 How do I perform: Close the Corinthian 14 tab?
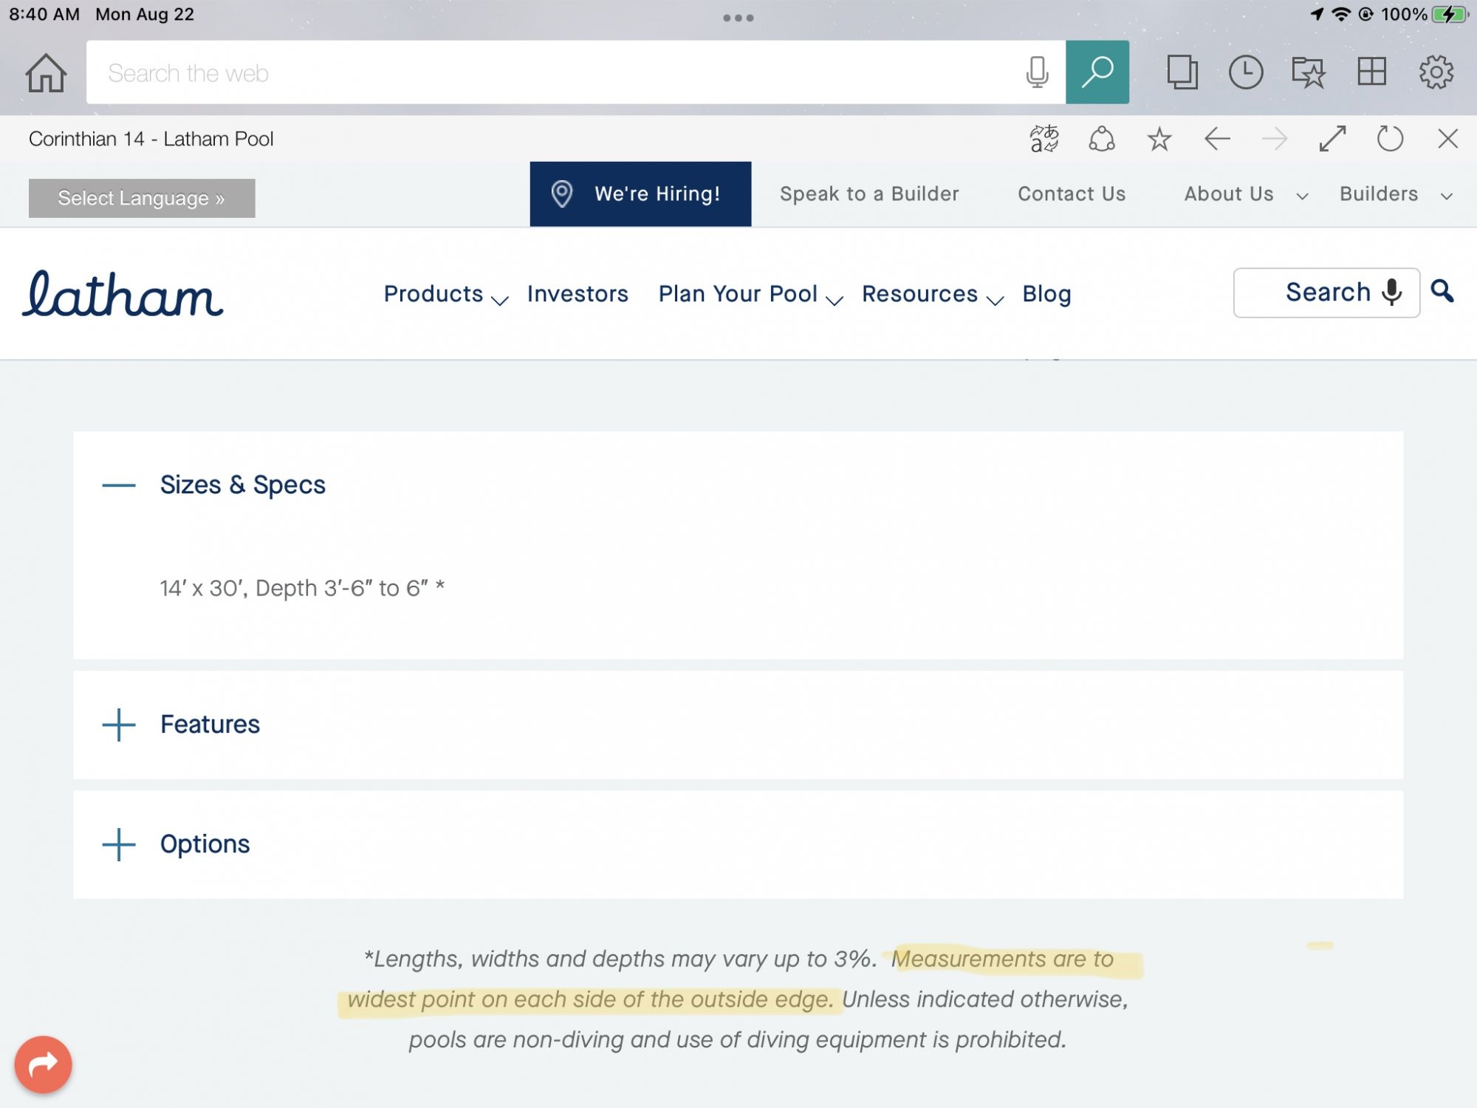tap(1447, 139)
